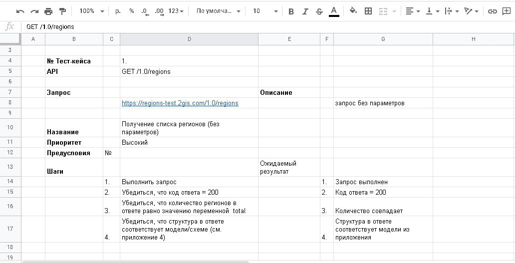
Task: Click the insert comment icon
Action: (507, 11)
